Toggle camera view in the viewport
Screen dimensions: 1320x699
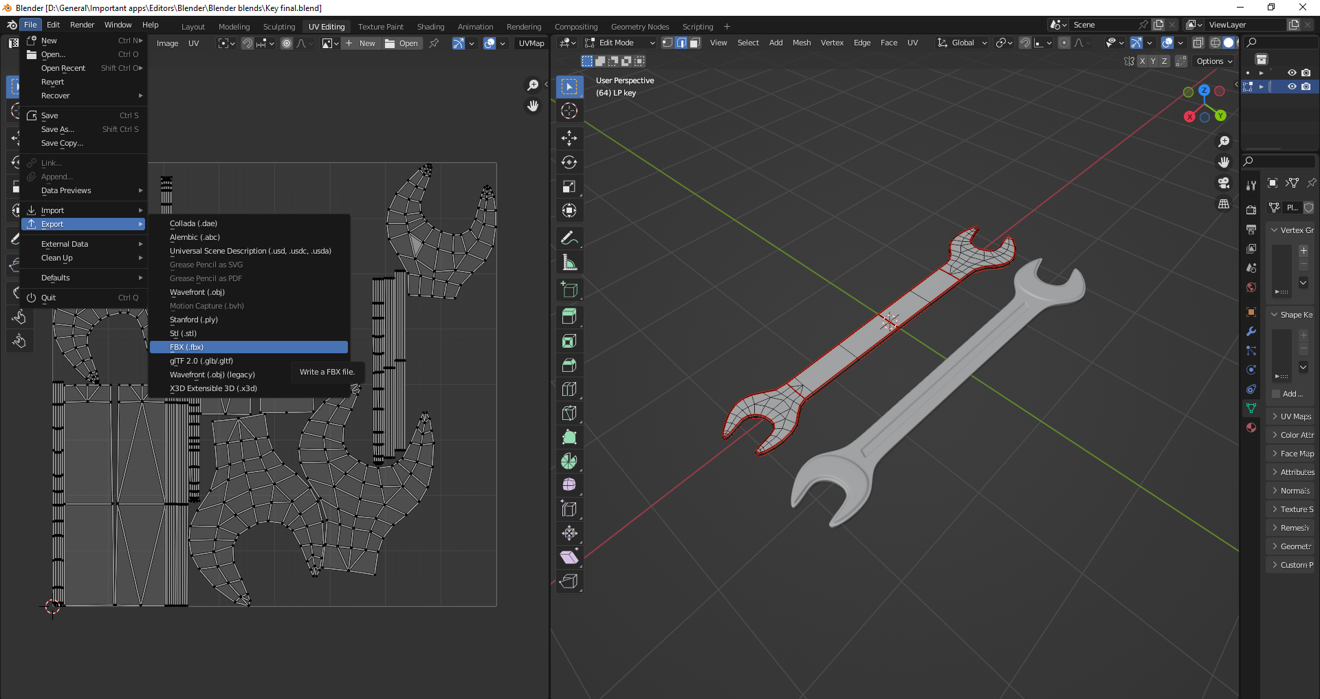click(1224, 183)
